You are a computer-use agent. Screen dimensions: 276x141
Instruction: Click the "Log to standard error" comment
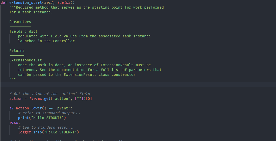click(x=46, y=127)
